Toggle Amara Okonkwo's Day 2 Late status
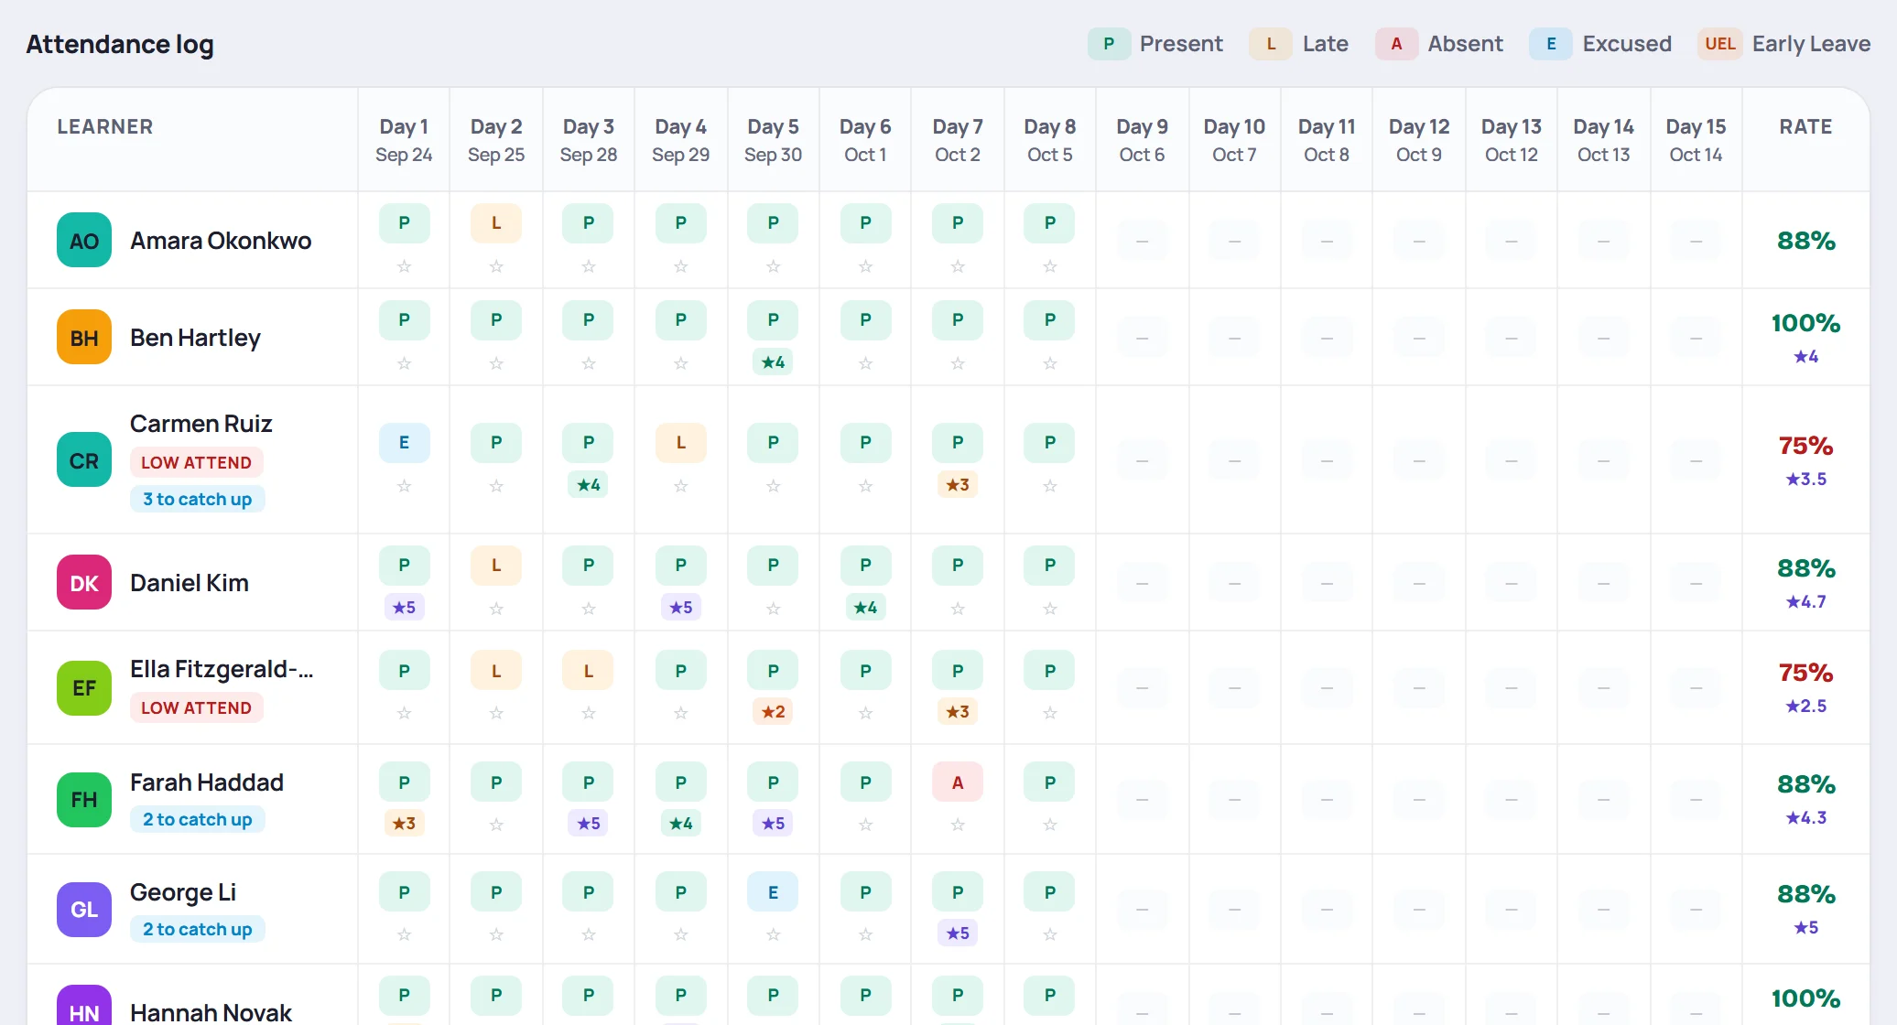1897x1025 pixels. 496,223
